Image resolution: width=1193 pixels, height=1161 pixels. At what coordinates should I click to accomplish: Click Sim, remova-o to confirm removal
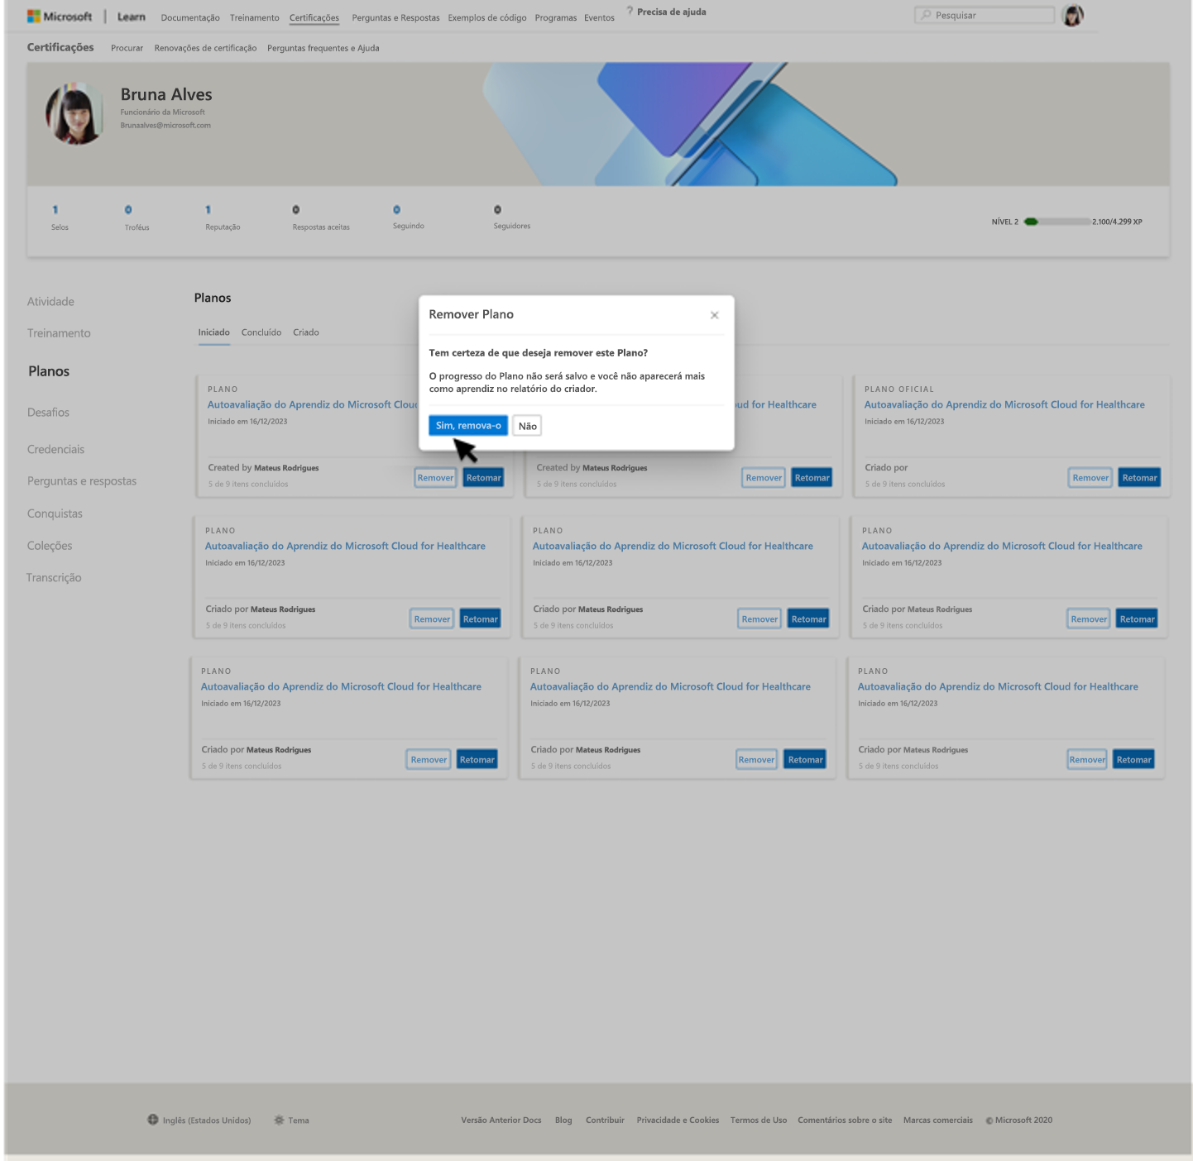467,425
